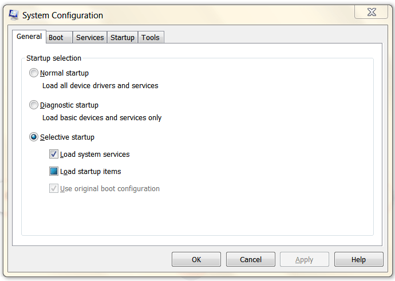Screen dimensions: 395x281
Task: Uncheck Load system services checkbox
Action: click(54, 154)
